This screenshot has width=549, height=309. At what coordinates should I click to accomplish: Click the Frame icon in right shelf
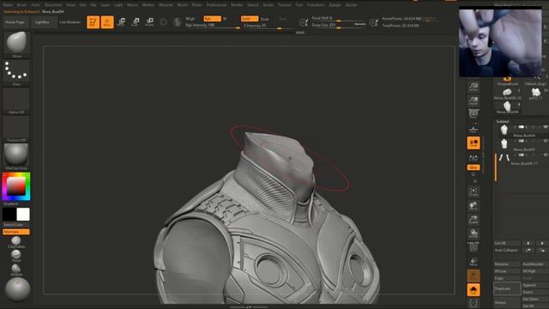(x=474, y=192)
